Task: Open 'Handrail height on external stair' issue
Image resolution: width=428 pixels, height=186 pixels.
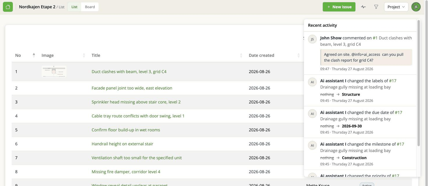Action: (122, 144)
